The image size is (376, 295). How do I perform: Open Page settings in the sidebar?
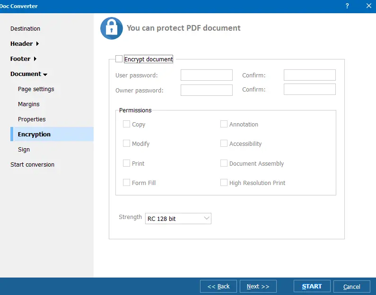pos(36,89)
